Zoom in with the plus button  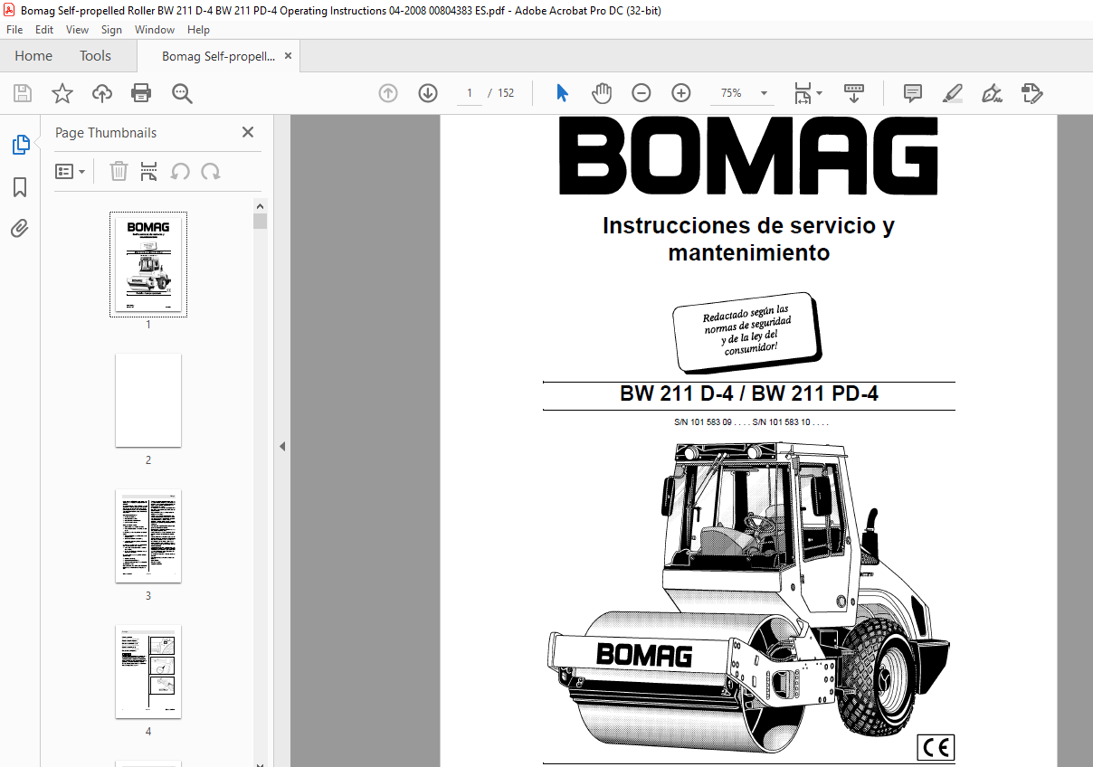coord(681,93)
